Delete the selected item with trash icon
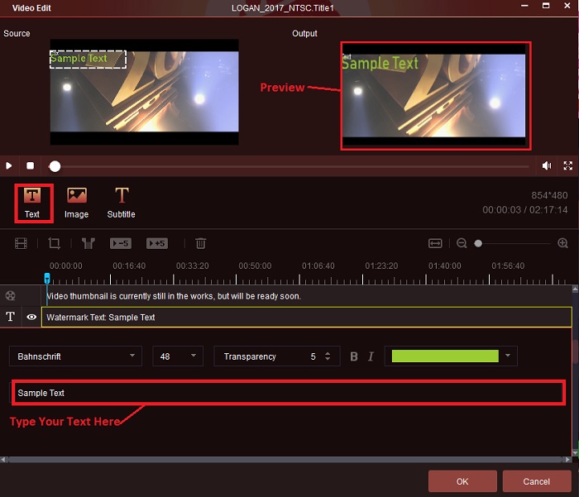The image size is (579, 497). (200, 243)
